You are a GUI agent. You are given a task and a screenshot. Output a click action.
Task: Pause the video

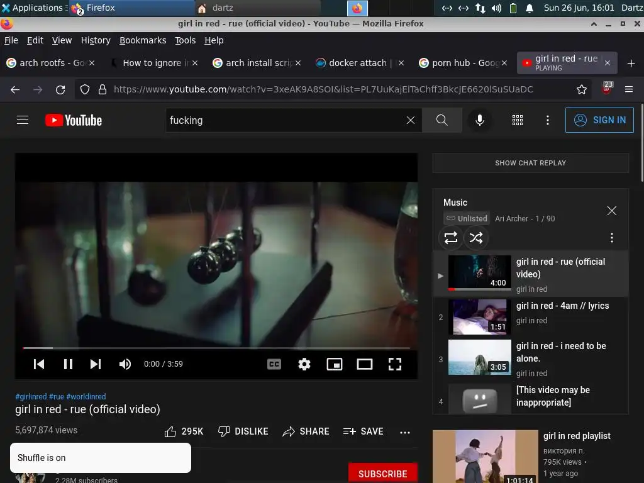[68, 364]
